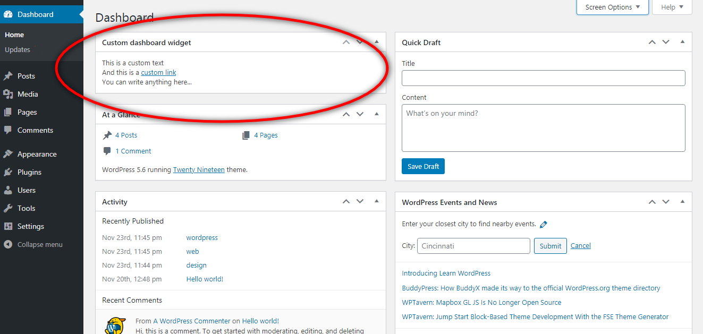Open the 4 Posts link
Viewport: 703px width, 334px height.
(x=126, y=135)
